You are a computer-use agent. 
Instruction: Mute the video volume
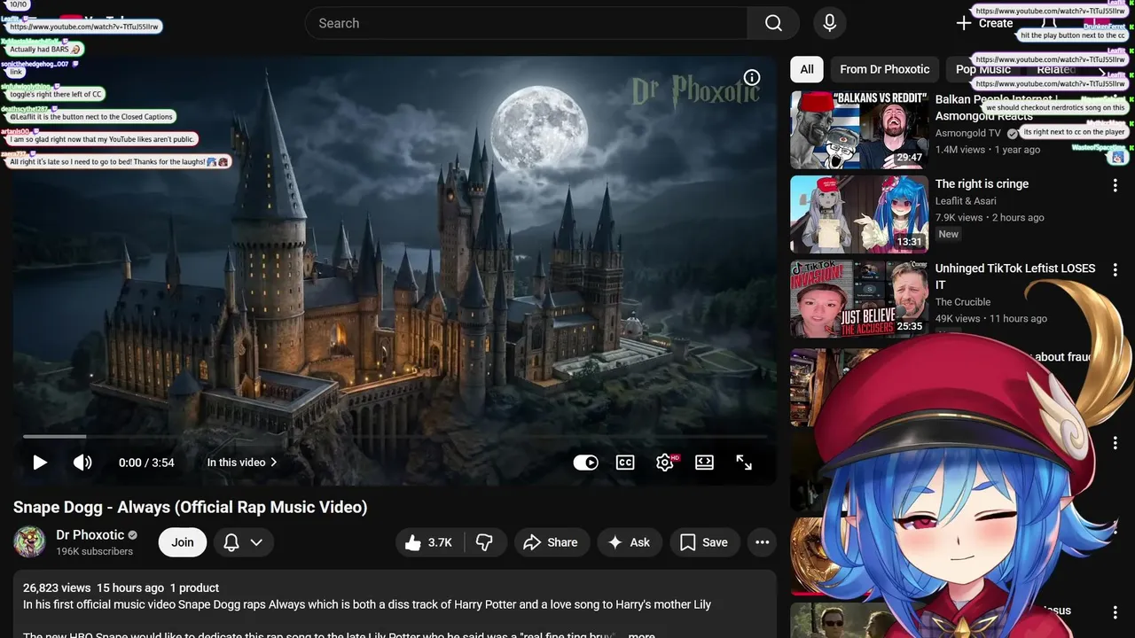82,463
